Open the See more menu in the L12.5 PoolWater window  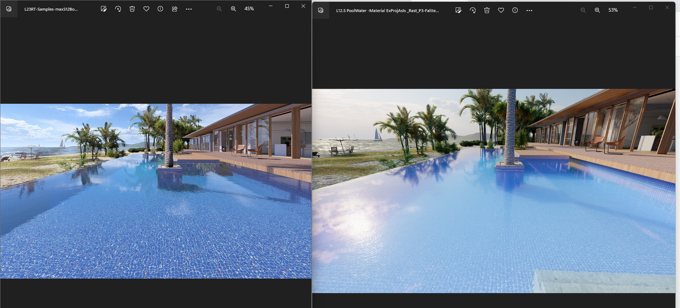[529, 10]
